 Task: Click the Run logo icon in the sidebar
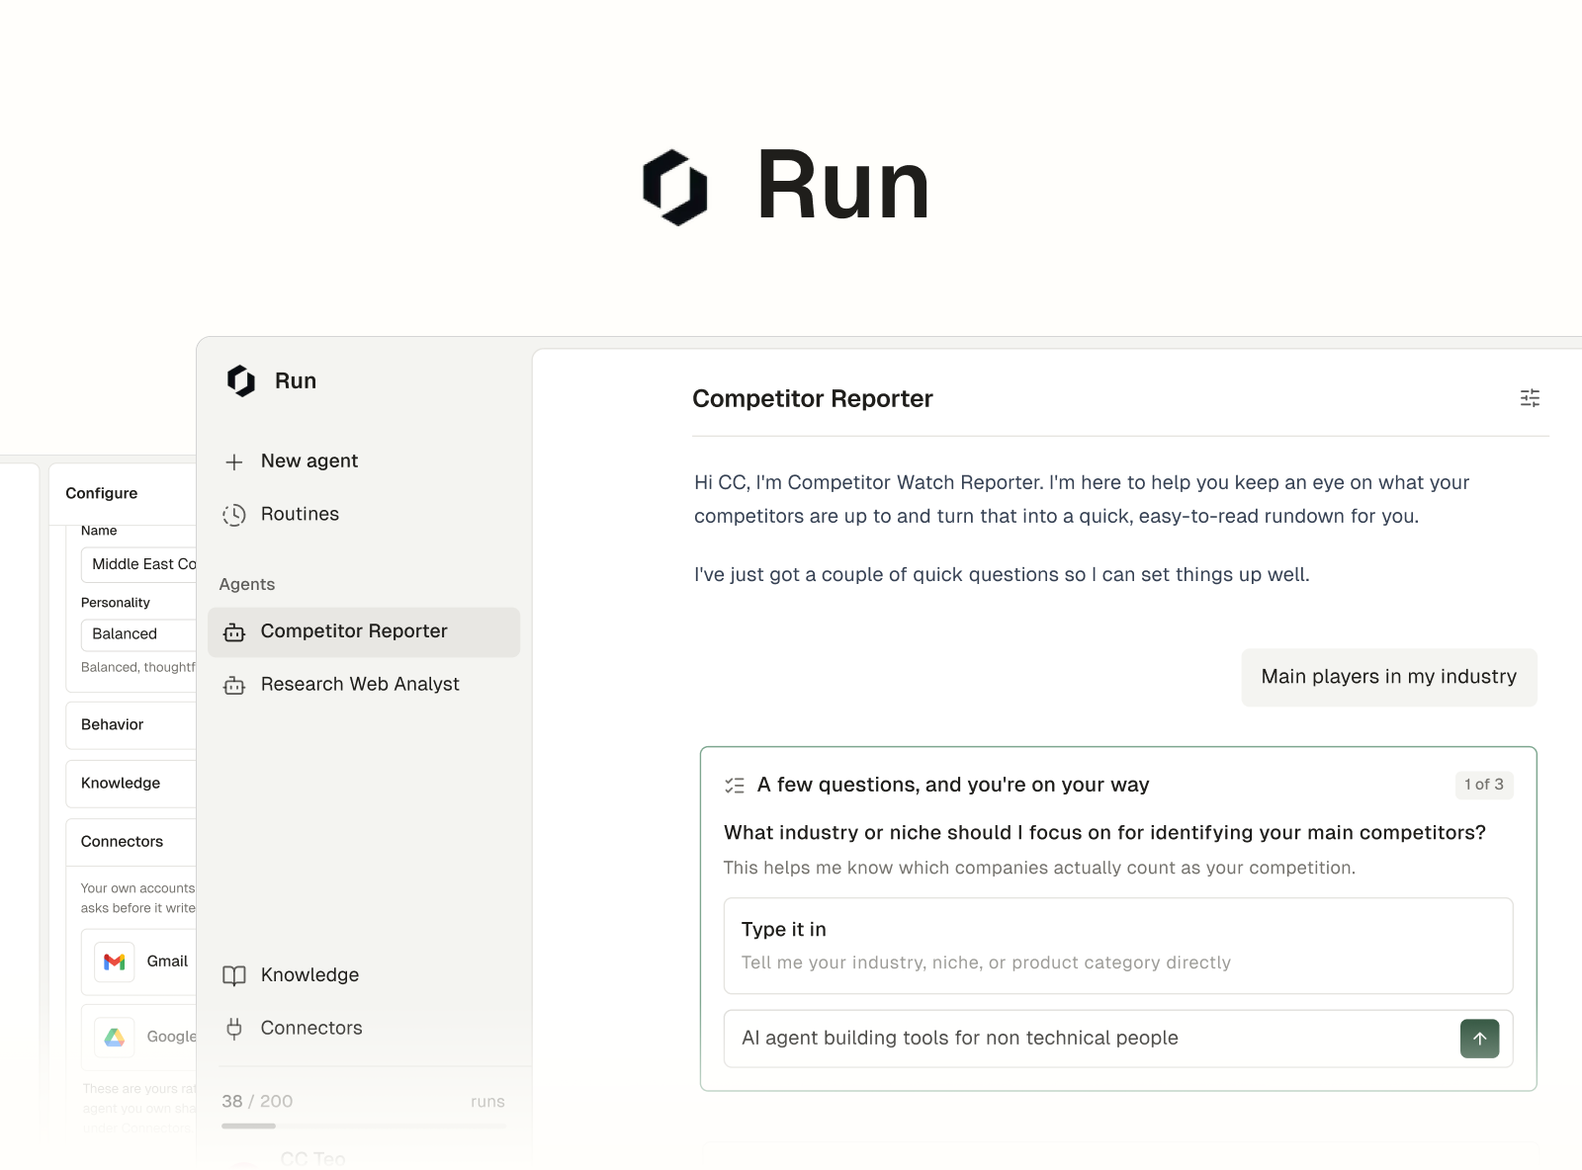coord(241,380)
